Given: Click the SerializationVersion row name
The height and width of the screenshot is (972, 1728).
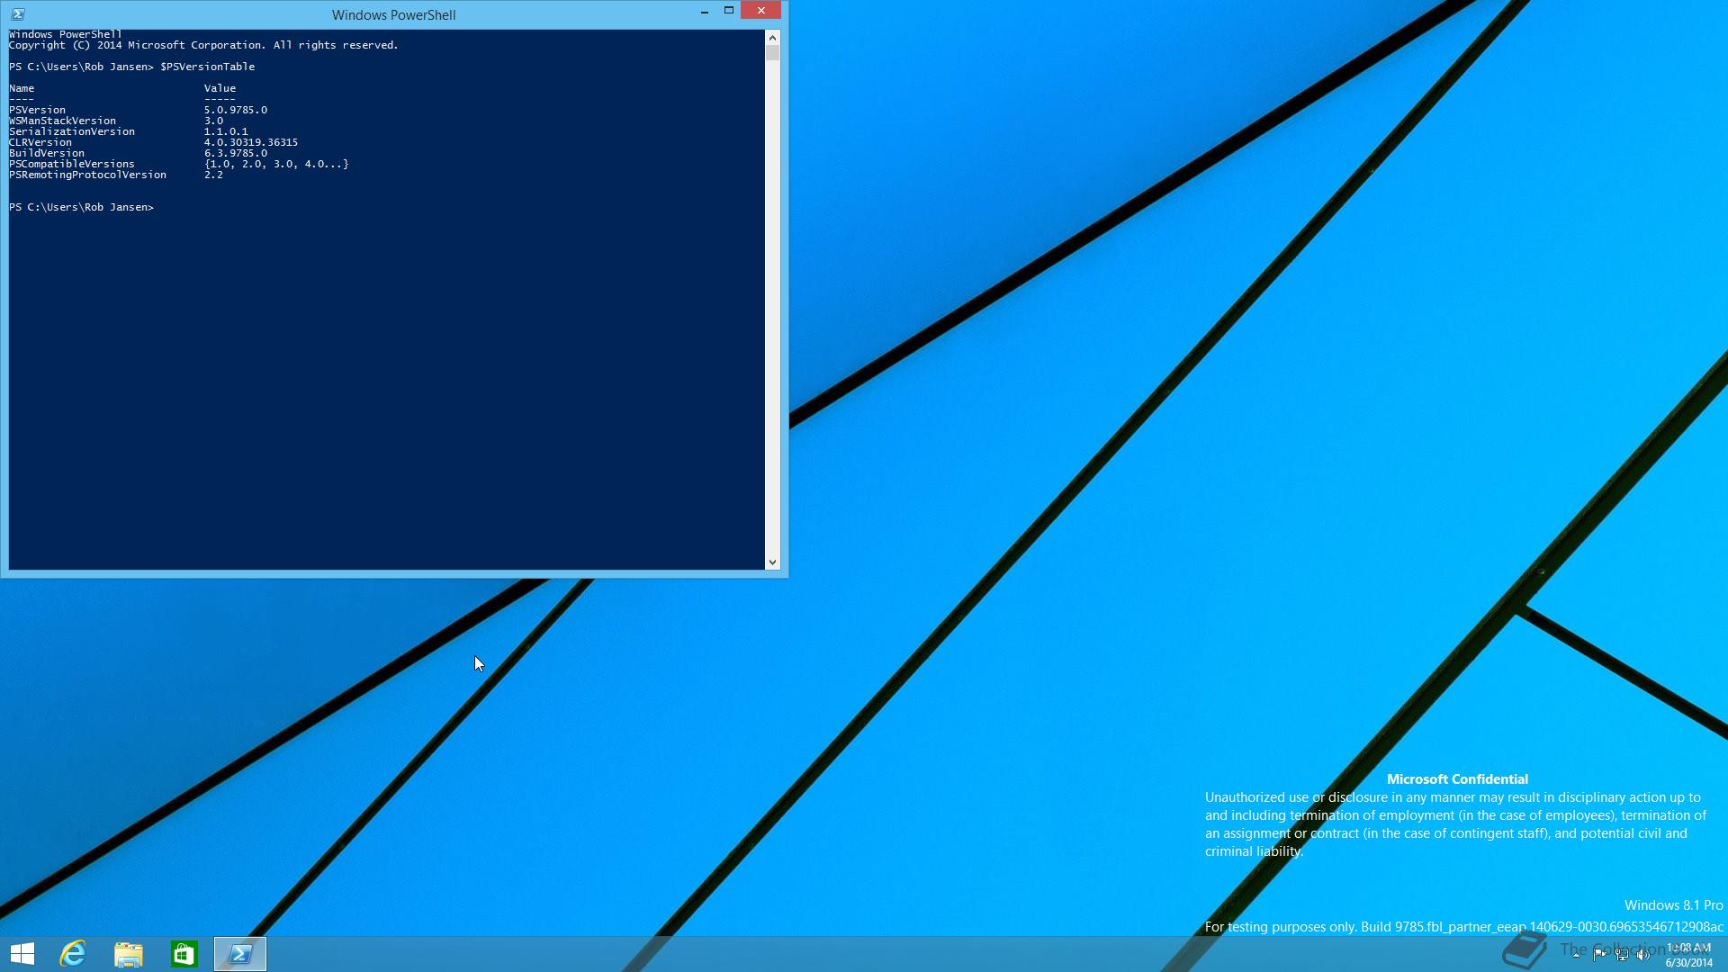Looking at the screenshot, I should (72, 131).
